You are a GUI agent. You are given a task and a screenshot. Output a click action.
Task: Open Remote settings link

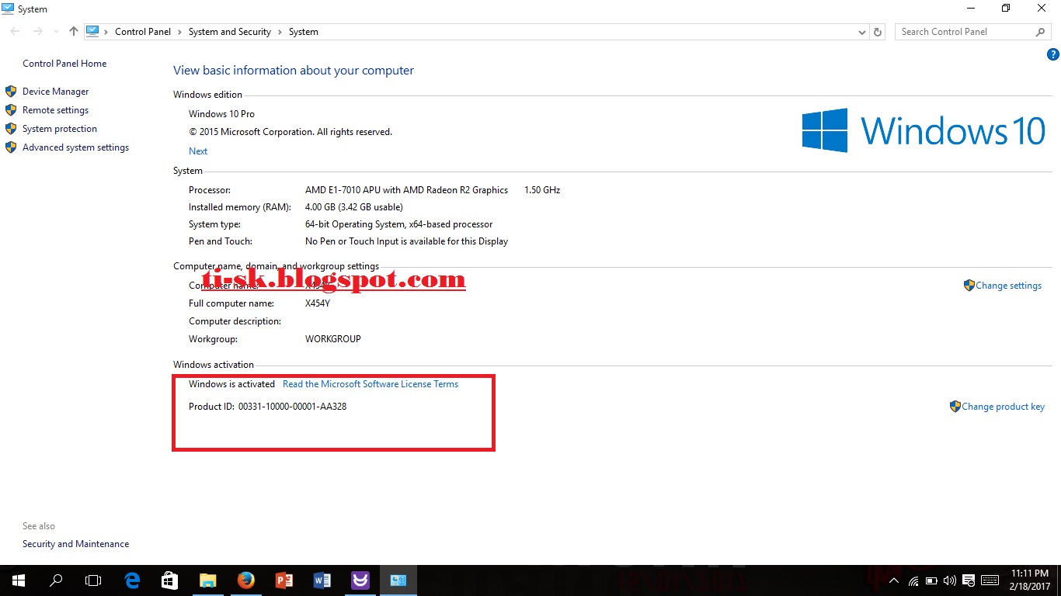click(x=55, y=110)
